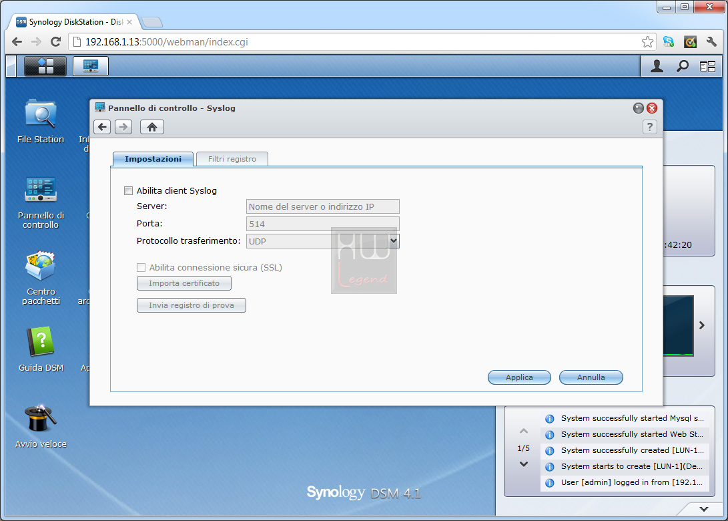Return to Control Panel home
Viewport: 728px width, 521px height.
tap(152, 127)
